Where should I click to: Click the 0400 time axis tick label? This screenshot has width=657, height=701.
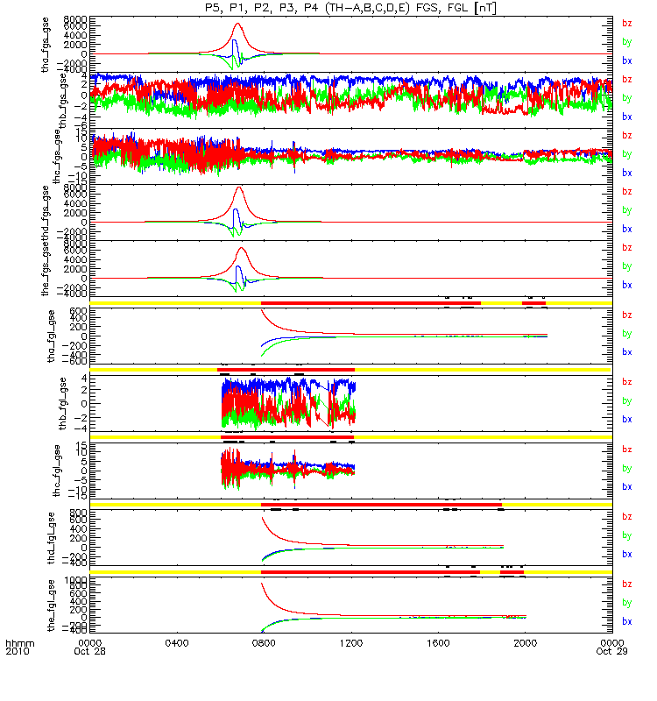pos(177,643)
